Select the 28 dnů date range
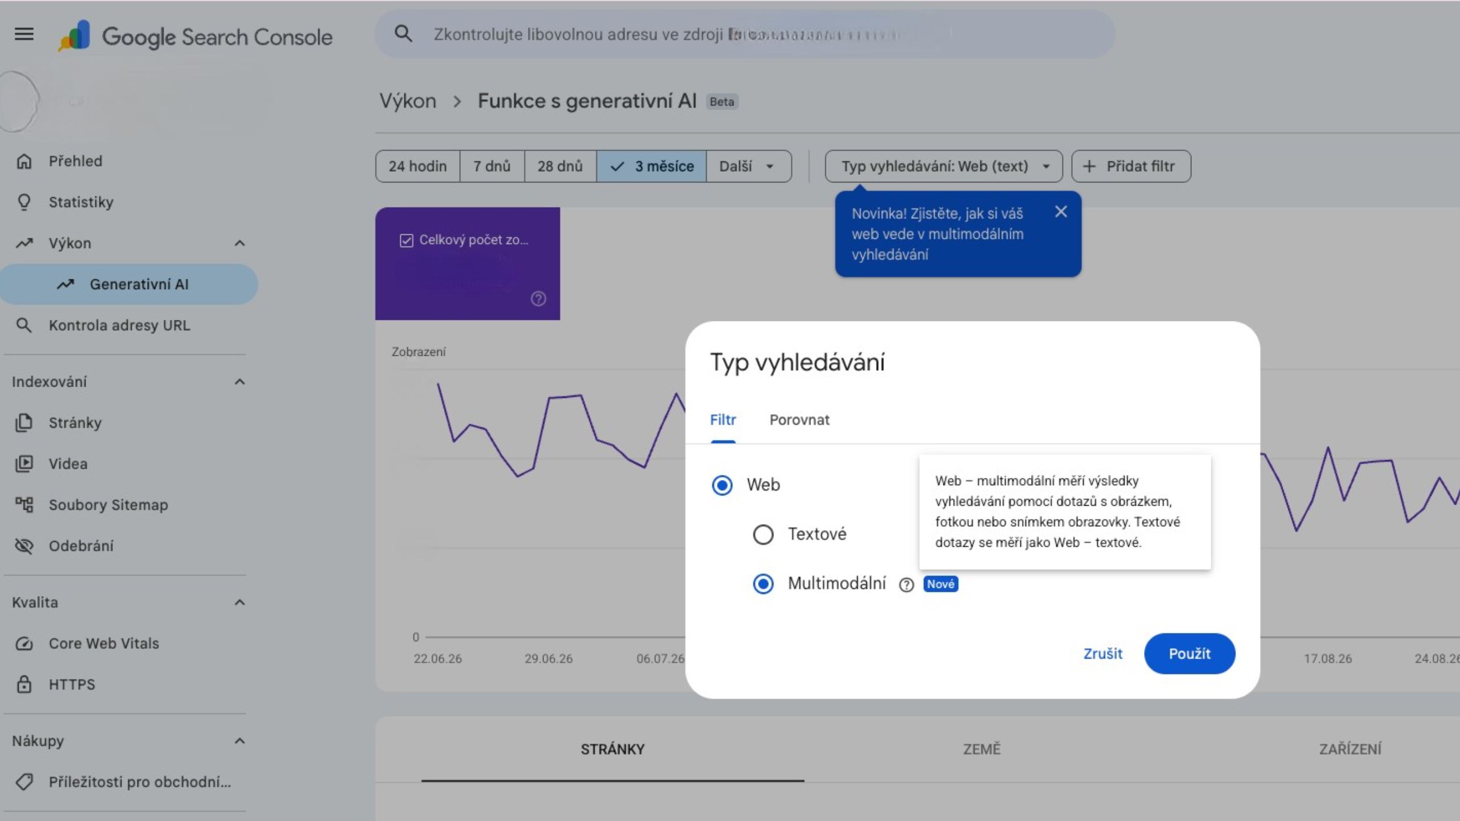The height and width of the screenshot is (821, 1460). pyautogui.click(x=560, y=166)
